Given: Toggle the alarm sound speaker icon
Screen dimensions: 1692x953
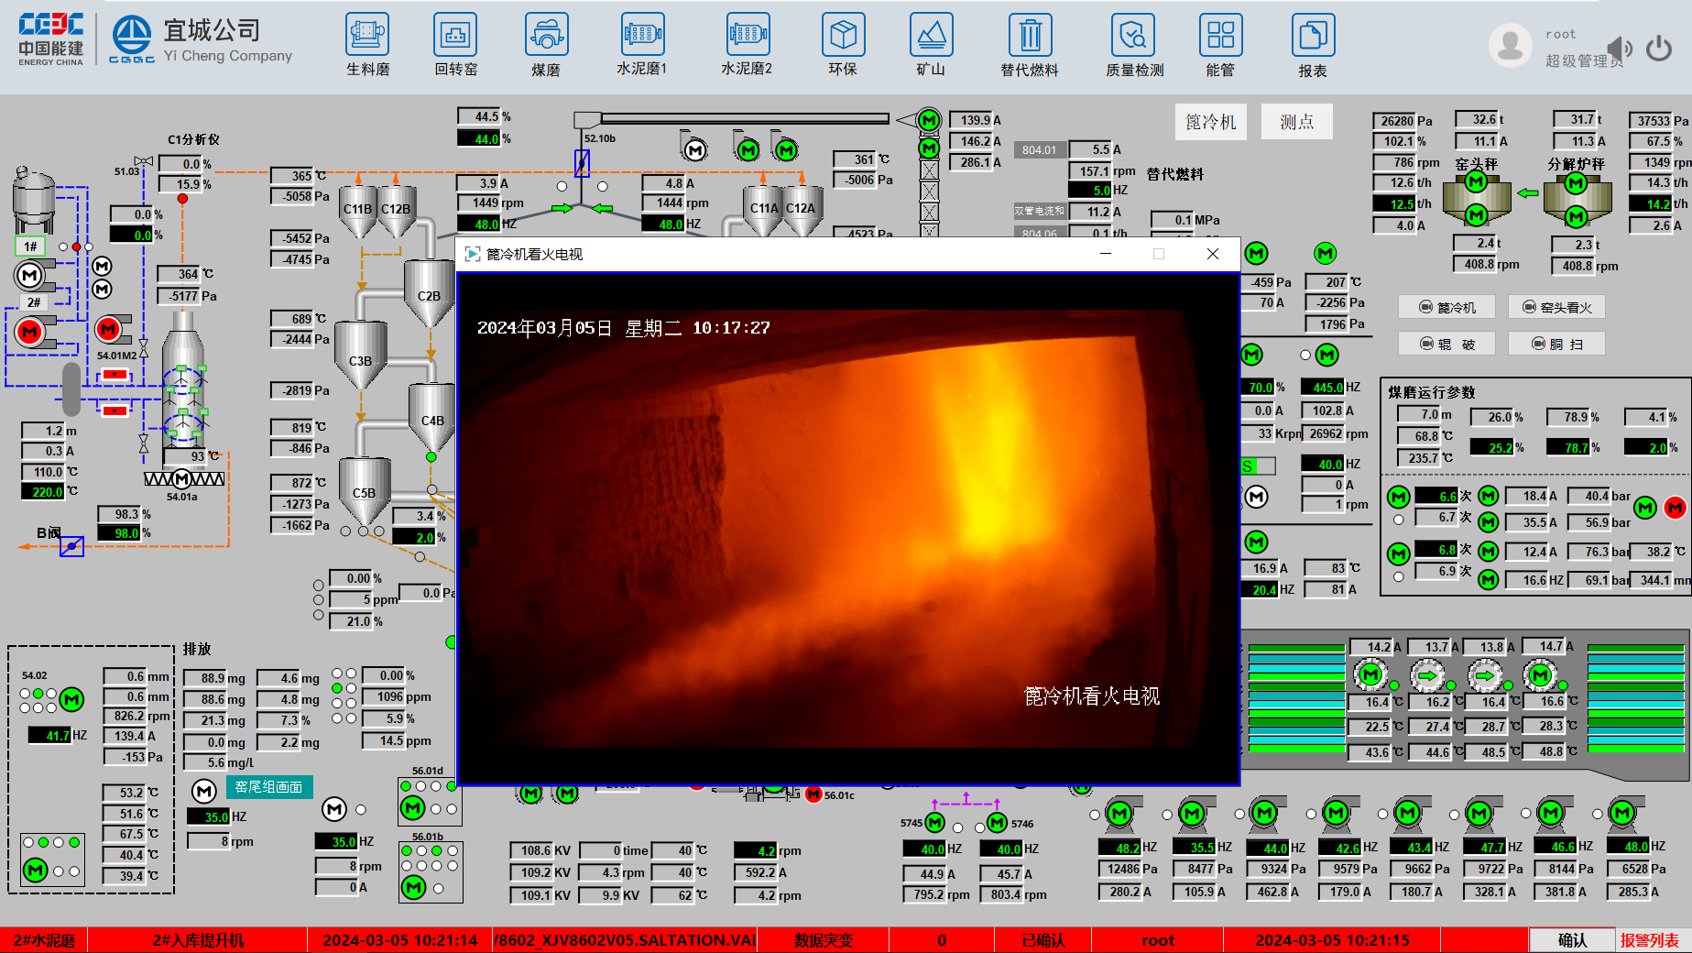Looking at the screenshot, I should 1620,48.
